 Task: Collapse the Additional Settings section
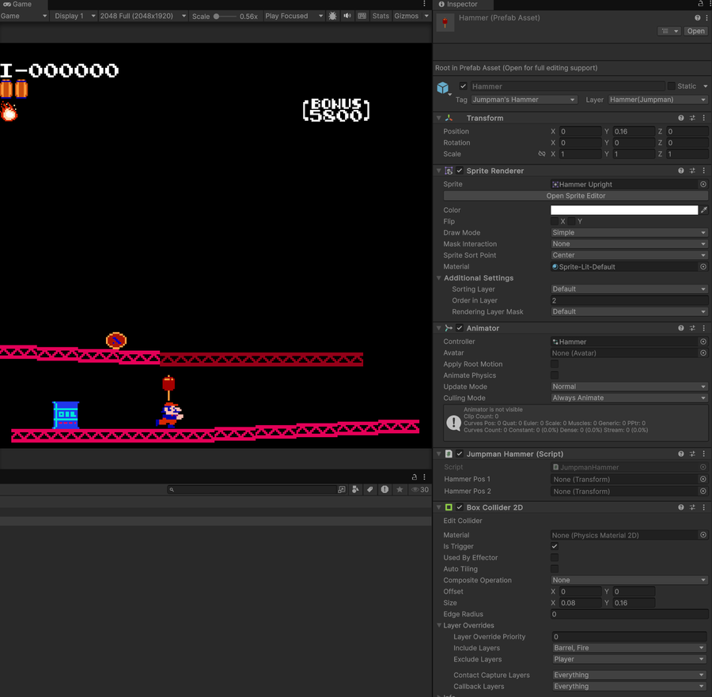click(439, 278)
